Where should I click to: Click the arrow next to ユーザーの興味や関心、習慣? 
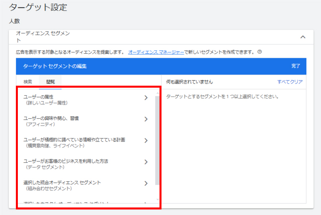click(146, 119)
